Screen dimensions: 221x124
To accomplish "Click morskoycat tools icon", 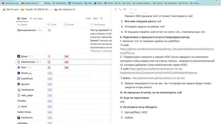I will tap(19, 90).
